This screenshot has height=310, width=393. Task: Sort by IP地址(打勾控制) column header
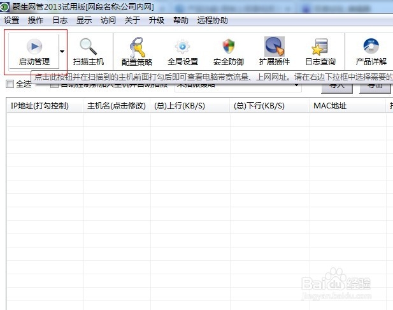(45, 106)
